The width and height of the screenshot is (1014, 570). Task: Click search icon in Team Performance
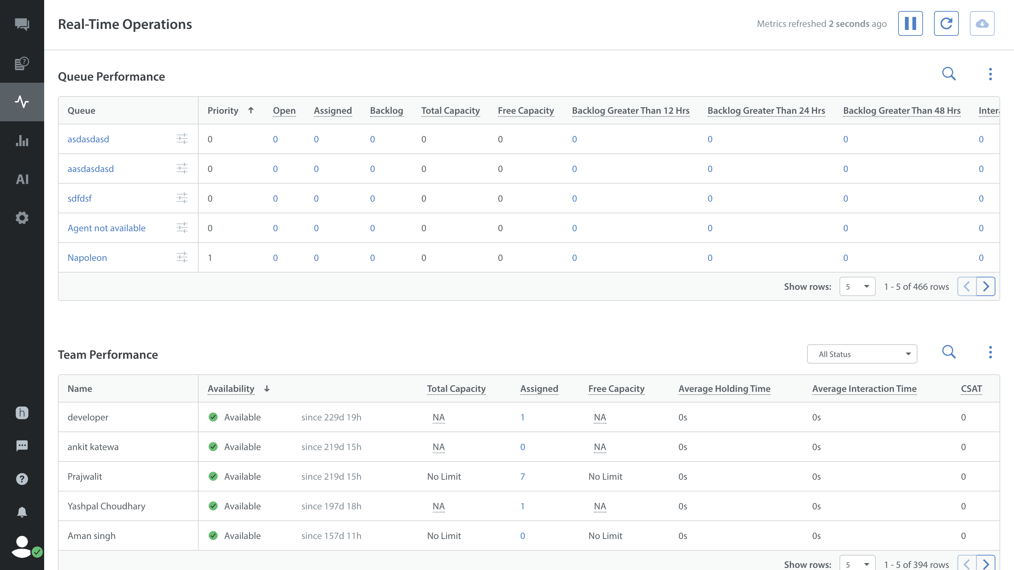pyautogui.click(x=949, y=352)
